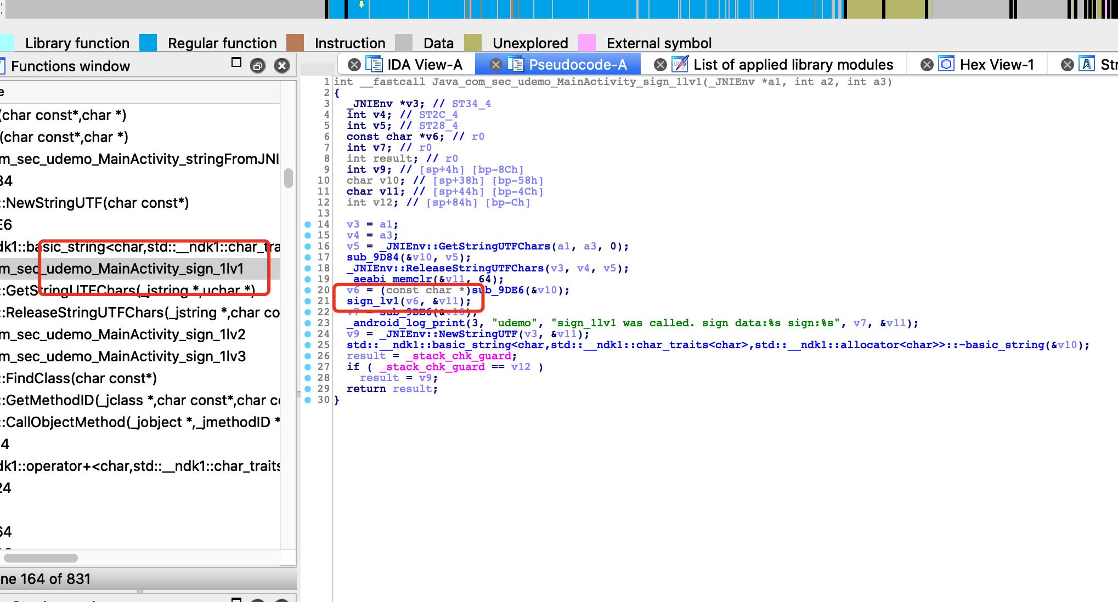Restore the Functions window panel

[x=257, y=66]
